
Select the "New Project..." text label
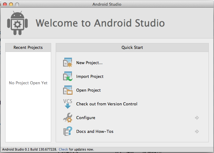89,63
